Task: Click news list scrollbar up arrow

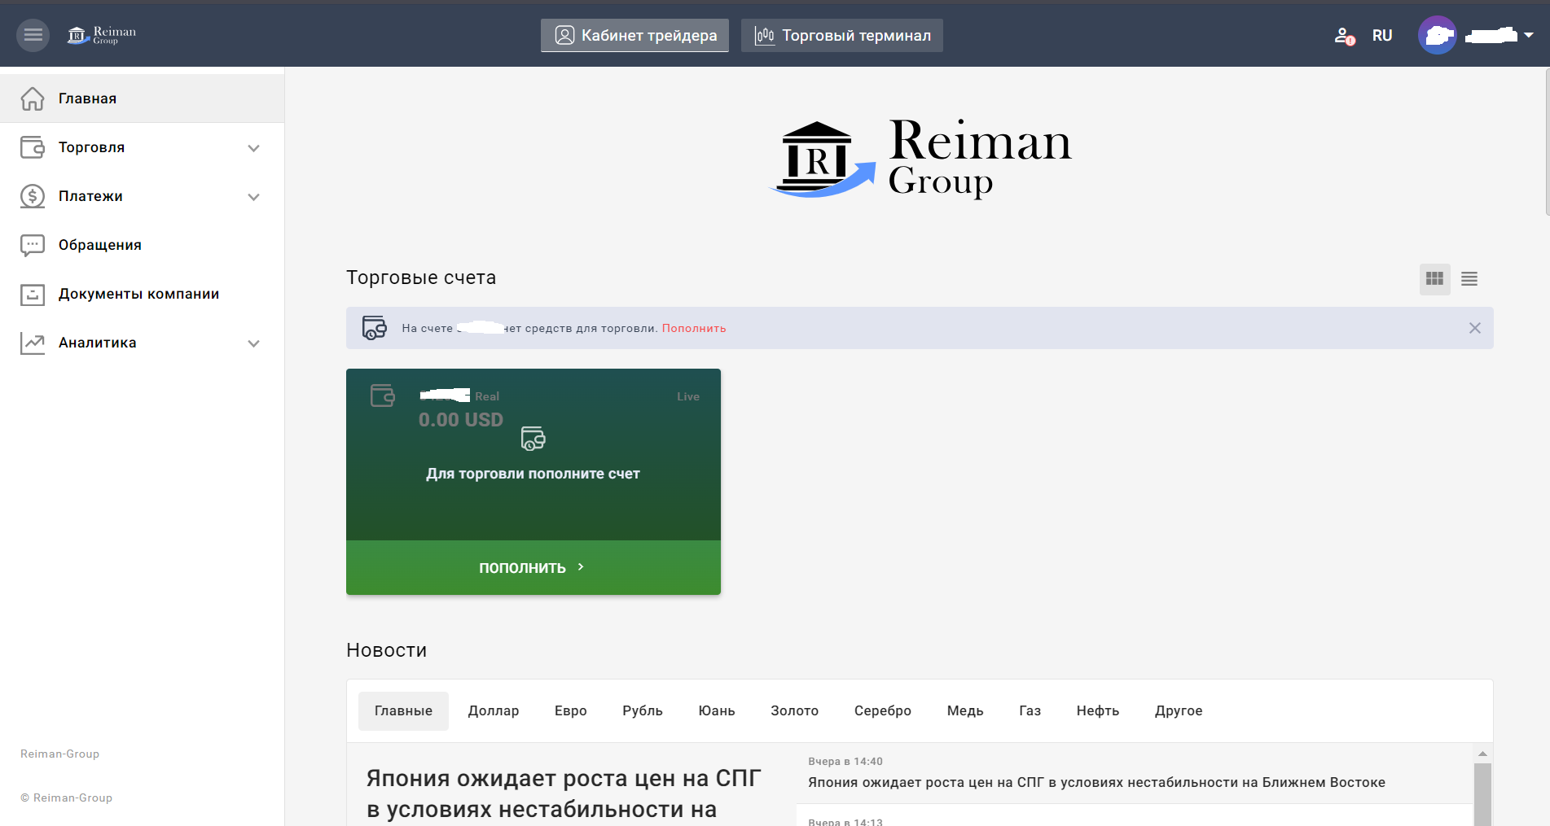Action: 1482,754
